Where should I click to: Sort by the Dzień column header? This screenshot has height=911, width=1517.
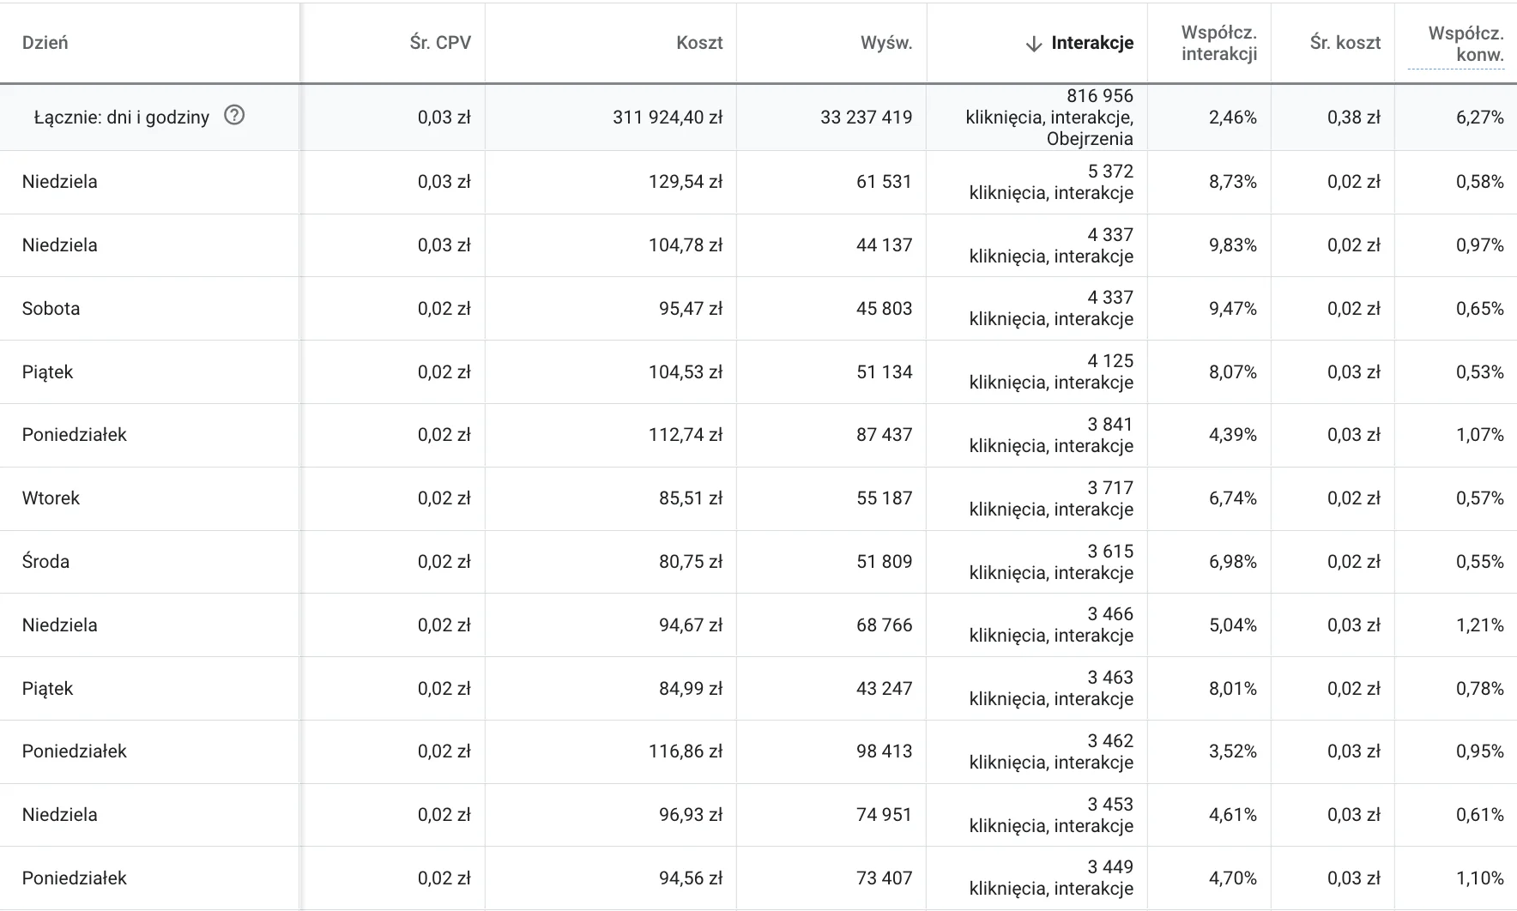pos(45,43)
